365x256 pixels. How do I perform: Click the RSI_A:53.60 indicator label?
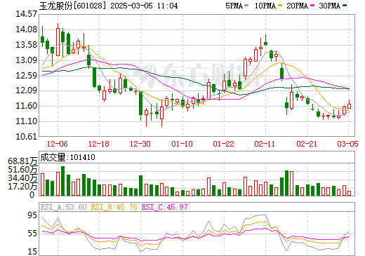point(64,207)
